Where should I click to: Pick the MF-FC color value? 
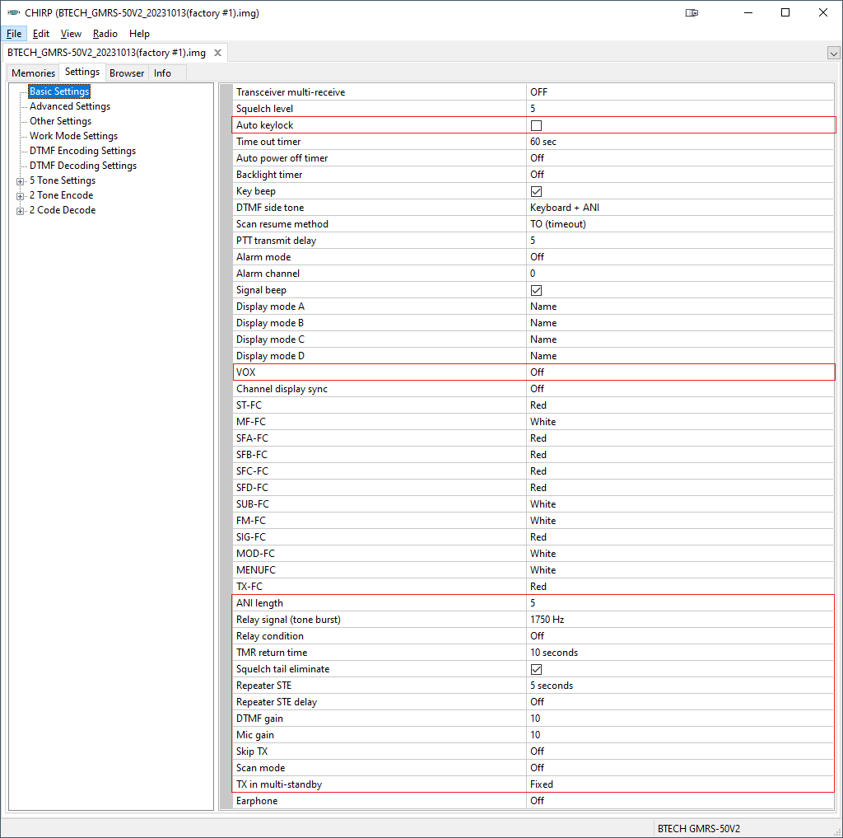tap(679, 422)
